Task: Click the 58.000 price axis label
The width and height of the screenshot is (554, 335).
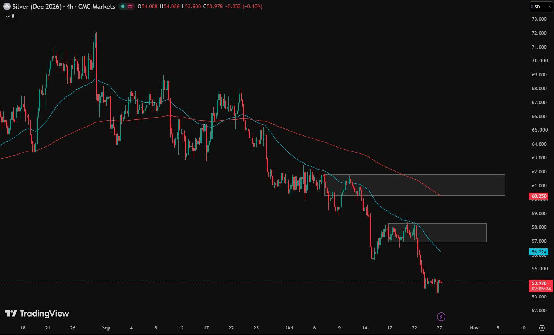Action: click(x=539, y=227)
